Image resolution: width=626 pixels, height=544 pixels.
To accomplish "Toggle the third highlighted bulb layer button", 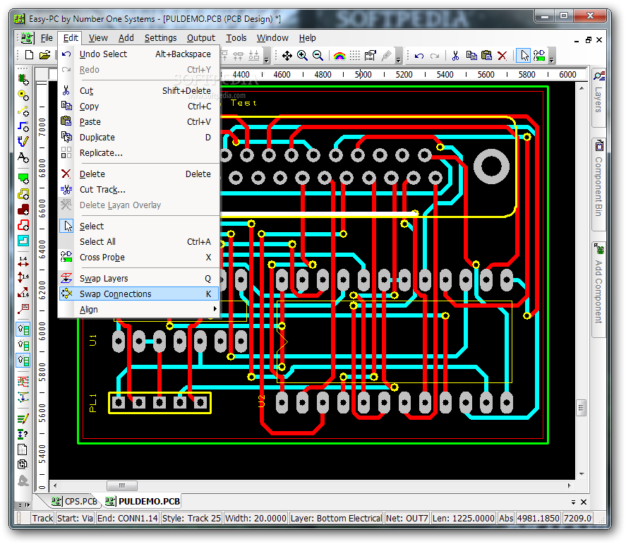I will 23,361.
